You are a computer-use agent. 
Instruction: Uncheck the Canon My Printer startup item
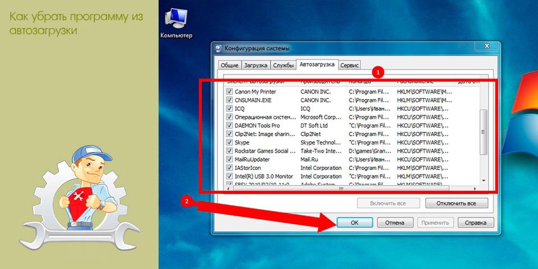(x=229, y=91)
